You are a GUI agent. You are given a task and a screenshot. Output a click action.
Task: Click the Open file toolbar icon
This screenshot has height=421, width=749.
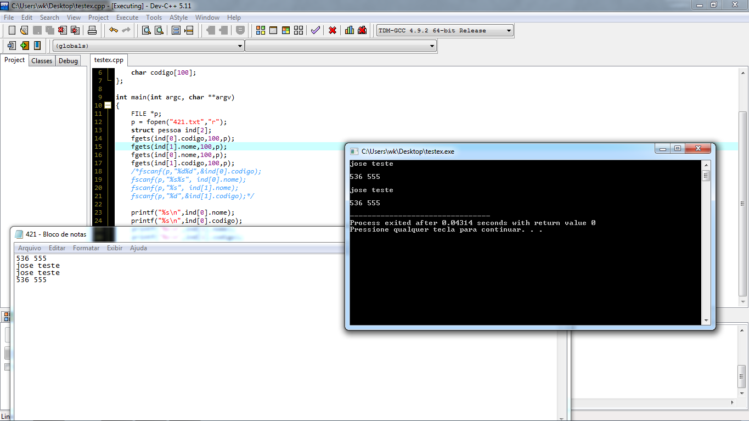[24, 30]
